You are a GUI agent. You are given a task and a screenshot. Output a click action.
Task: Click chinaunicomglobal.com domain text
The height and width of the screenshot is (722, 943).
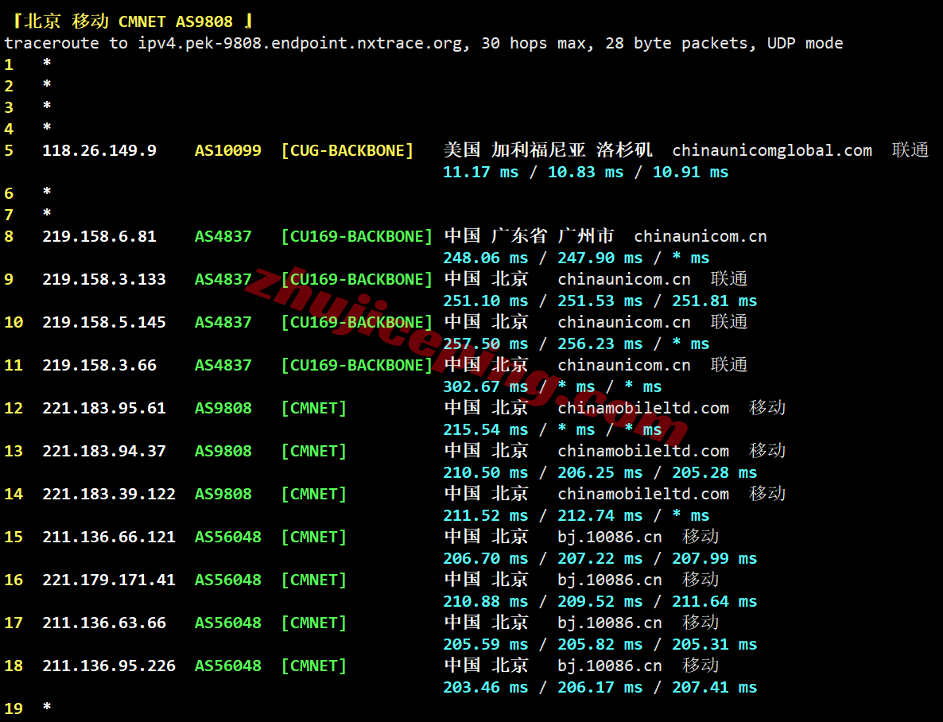[x=772, y=150]
